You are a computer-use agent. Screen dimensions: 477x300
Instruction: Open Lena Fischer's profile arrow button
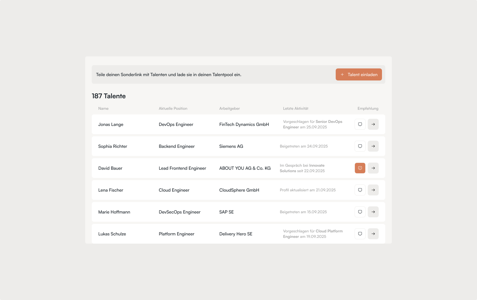[373, 190]
